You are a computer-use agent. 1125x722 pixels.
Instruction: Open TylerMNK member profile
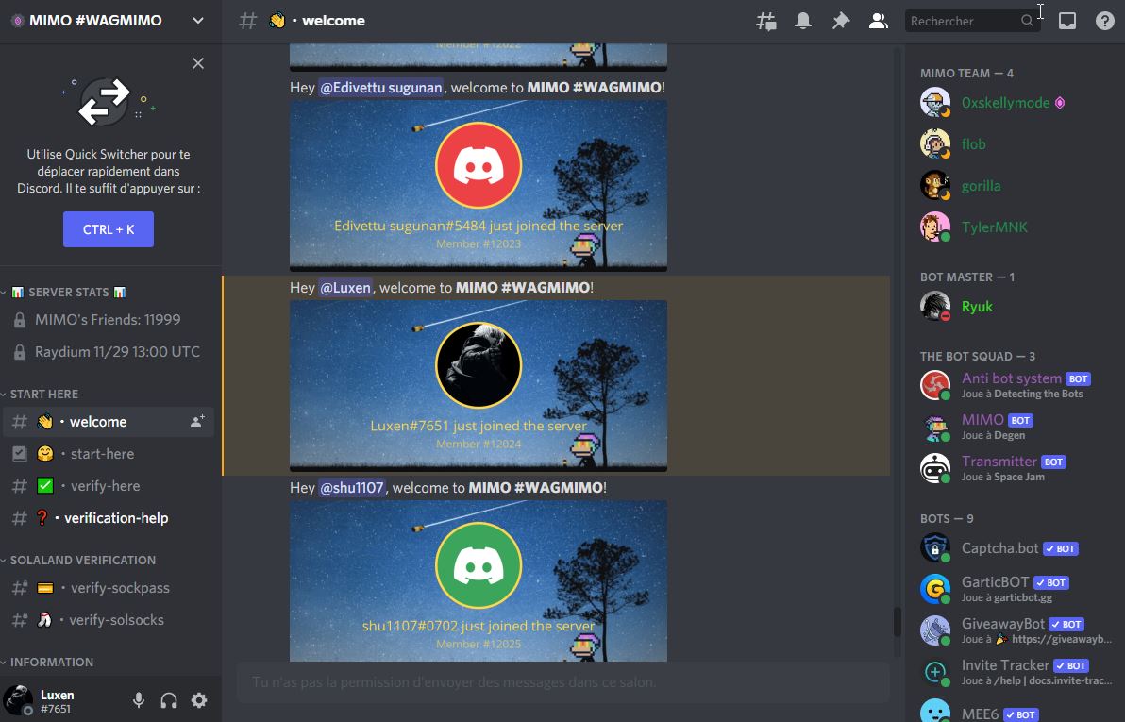click(1014, 227)
